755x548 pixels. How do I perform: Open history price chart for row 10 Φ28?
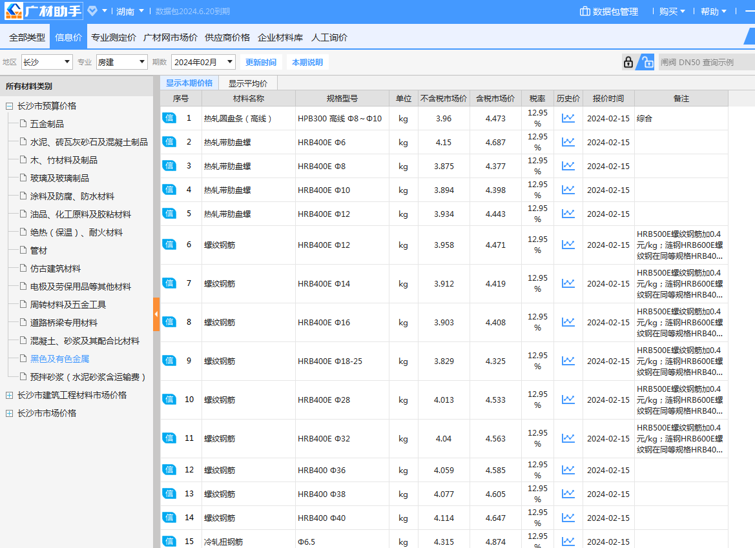pyautogui.click(x=568, y=400)
